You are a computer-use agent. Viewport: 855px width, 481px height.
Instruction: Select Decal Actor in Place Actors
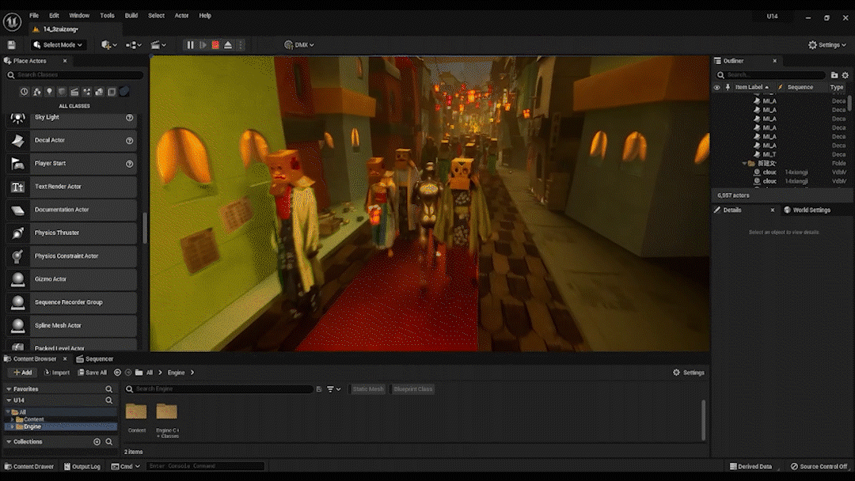click(x=71, y=141)
